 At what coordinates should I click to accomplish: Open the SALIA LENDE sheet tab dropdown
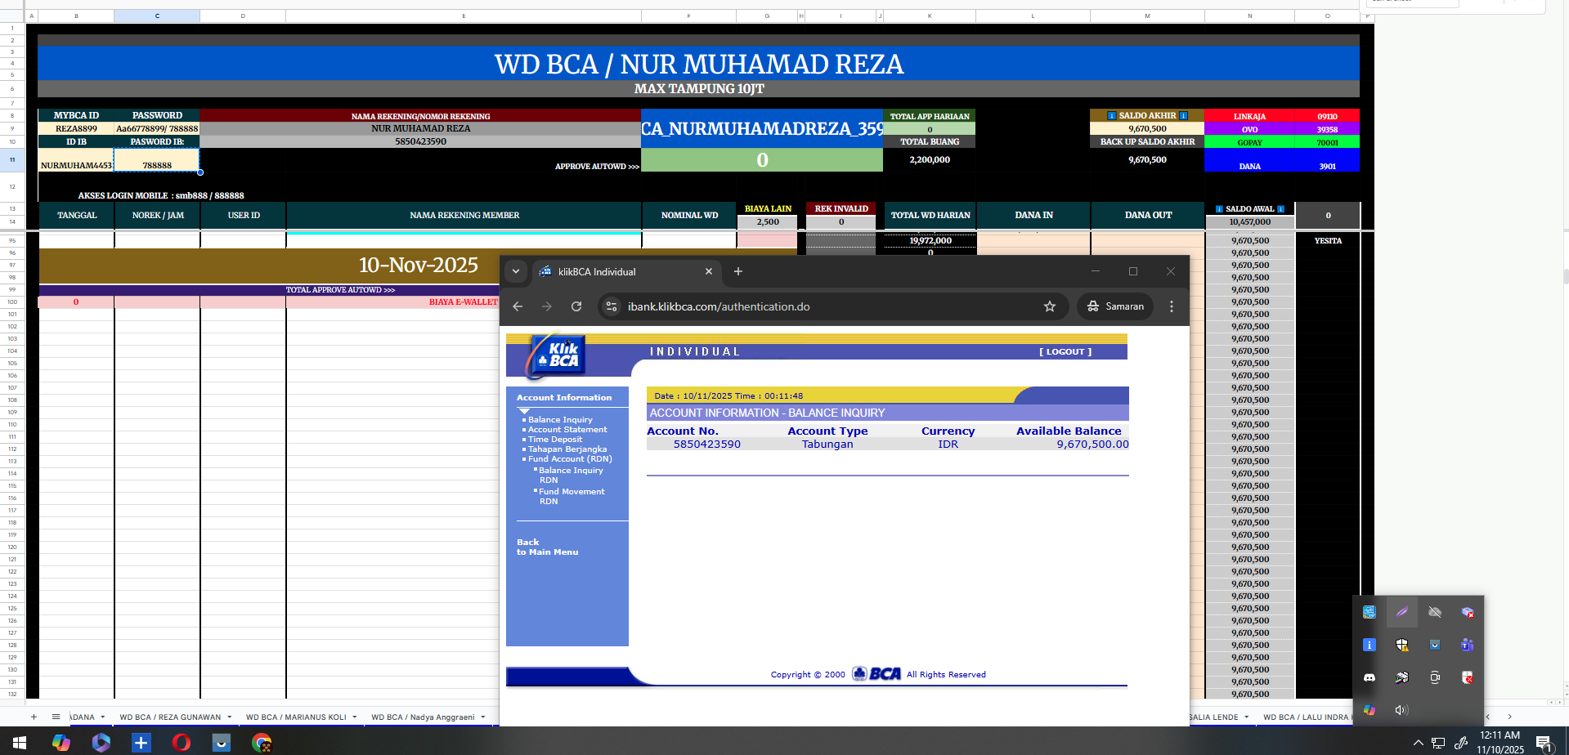point(1247,717)
